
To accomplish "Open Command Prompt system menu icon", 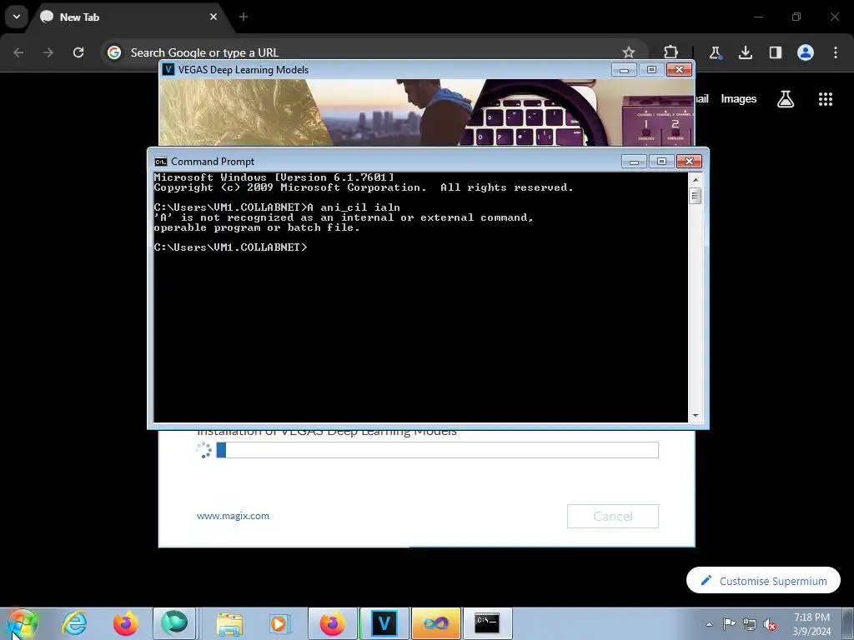I will tap(161, 162).
